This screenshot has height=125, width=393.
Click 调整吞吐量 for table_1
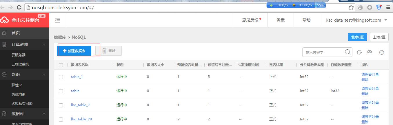pos(370,74)
